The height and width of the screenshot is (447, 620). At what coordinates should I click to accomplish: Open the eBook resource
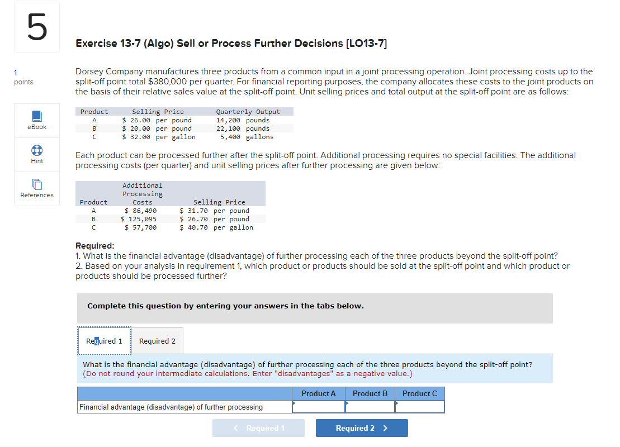point(37,120)
